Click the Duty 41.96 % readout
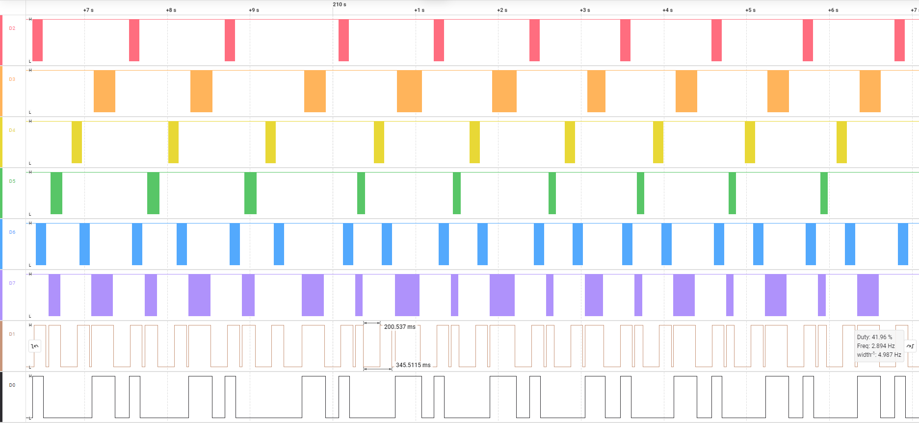Viewport: 919px width, 423px height. coord(874,337)
